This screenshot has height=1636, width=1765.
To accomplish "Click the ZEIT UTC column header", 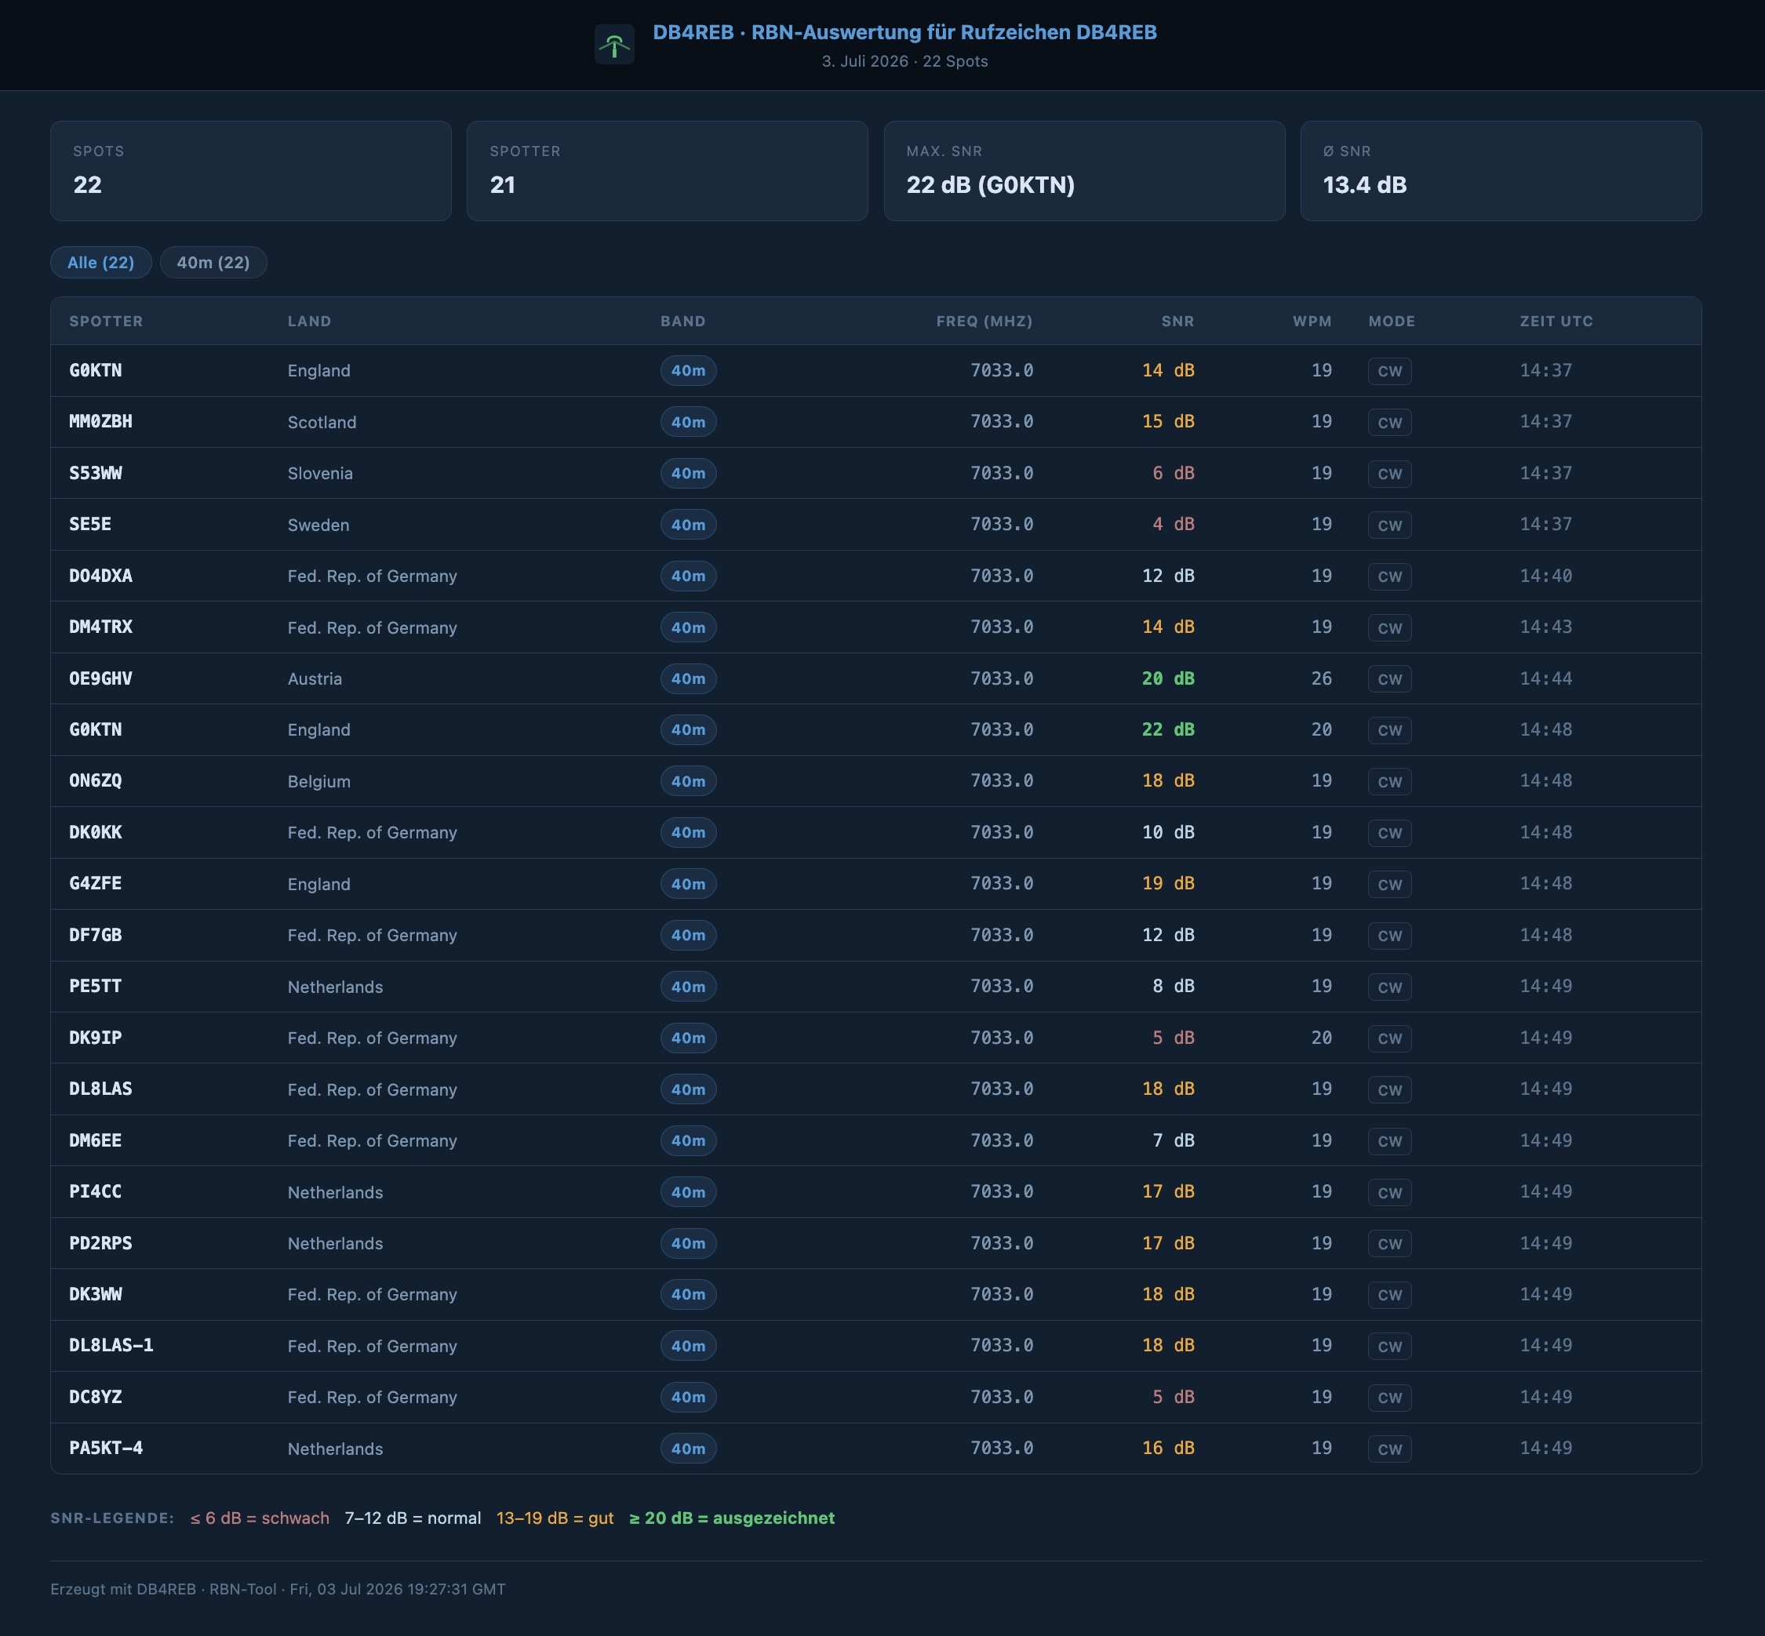I will 1556,322.
